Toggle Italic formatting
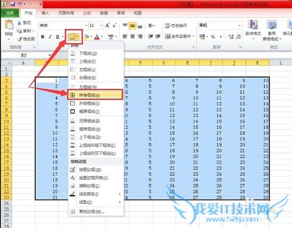The height and width of the screenshot is (228, 292). tap(50, 37)
